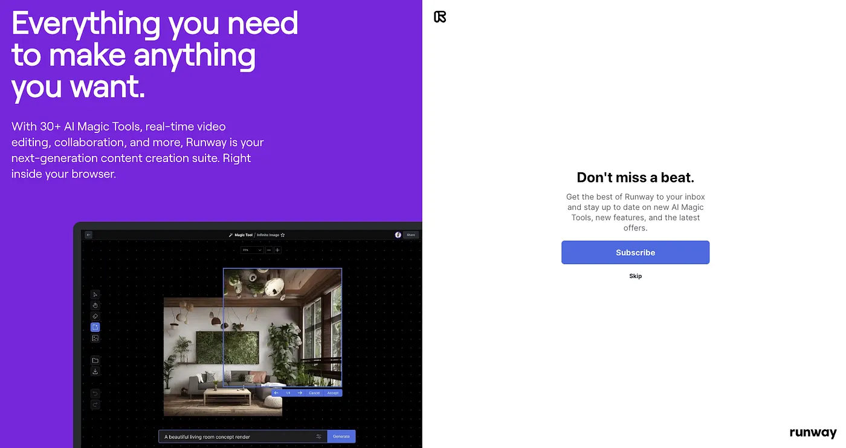846x448 pixels.
Task: Go to the previous generated variation
Action: (276, 393)
